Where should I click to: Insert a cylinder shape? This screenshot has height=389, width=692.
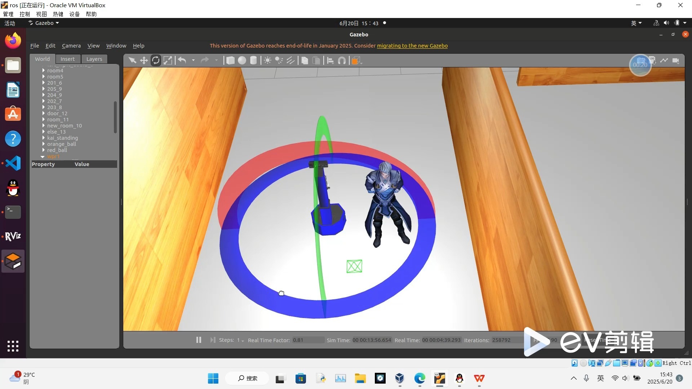(253, 61)
